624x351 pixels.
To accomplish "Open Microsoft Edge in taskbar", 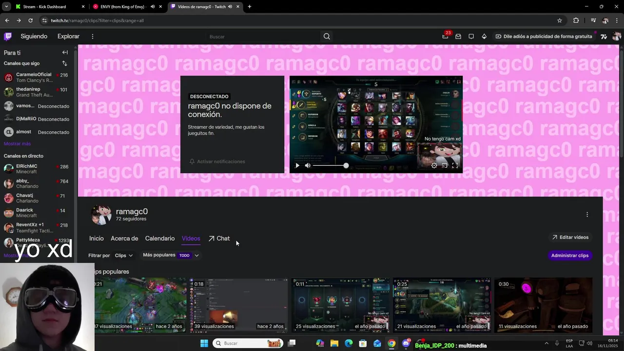I will tap(349, 343).
